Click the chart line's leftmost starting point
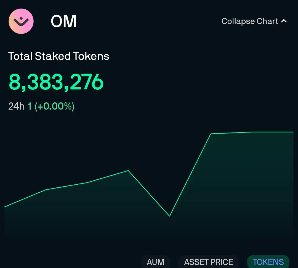298x268 pixels. point(5,207)
